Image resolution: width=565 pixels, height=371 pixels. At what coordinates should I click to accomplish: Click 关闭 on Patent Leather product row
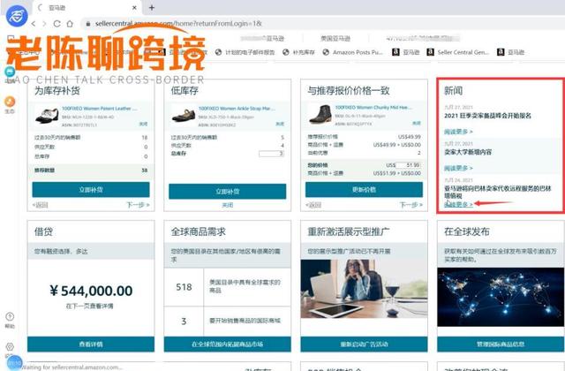(143, 124)
